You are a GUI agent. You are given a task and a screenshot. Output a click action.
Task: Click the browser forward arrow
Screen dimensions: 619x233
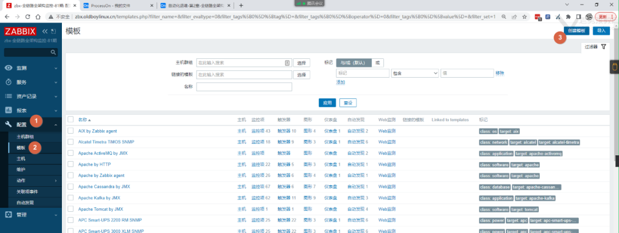(17, 17)
